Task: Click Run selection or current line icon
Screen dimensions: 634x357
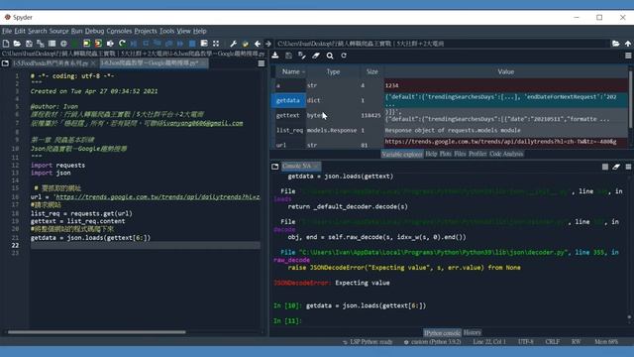Action: [x=110, y=44]
